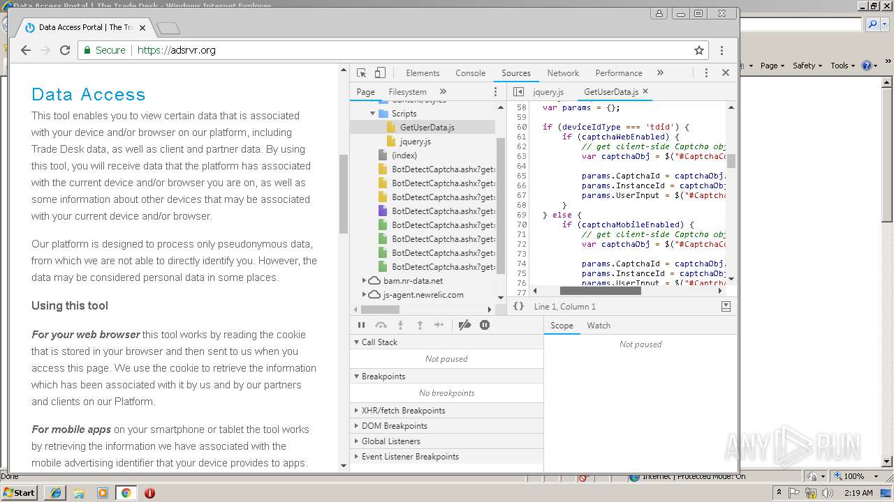Click the pretty print braces icon
Image resolution: width=894 pixels, height=502 pixels.
[518, 306]
